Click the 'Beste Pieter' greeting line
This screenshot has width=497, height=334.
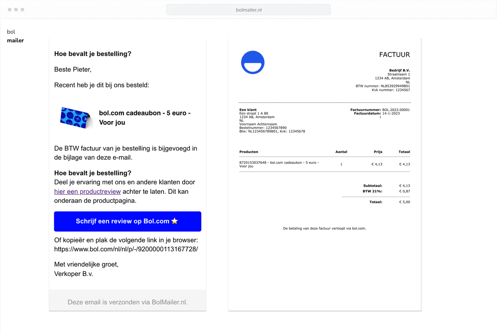(x=72, y=69)
